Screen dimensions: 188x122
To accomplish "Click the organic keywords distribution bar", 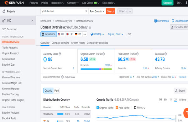I will click(x=96, y=69).
